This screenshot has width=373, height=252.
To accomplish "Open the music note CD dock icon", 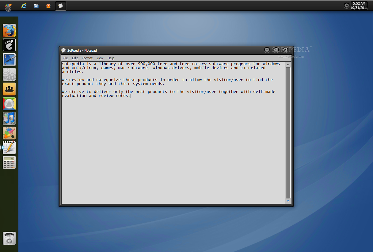I will pos(9,118).
